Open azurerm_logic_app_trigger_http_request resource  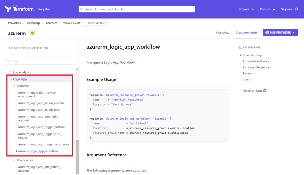point(40,136)
